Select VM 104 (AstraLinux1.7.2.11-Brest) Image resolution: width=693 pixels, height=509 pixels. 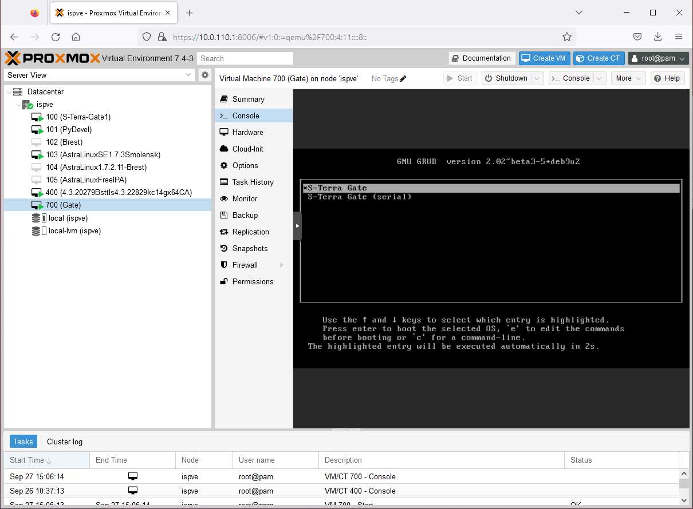96,167
